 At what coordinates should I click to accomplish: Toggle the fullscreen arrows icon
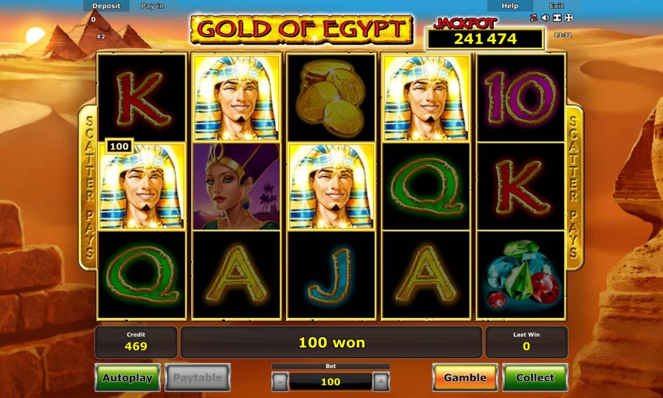pyautogui.click(x=569, y=18)
